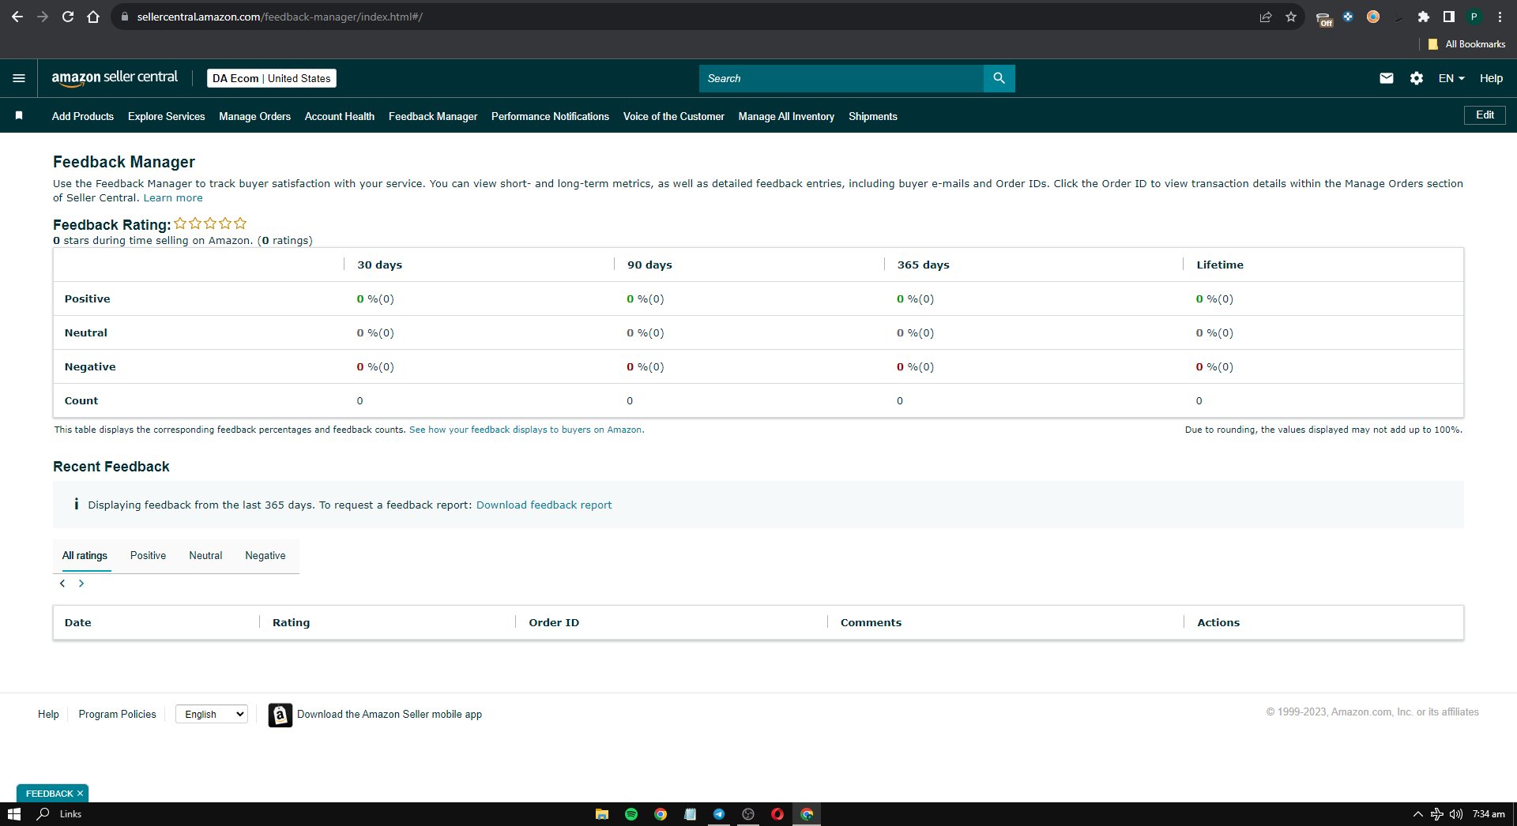Image resolution: width=1517 pixels, height=826 pixels.
Task: Toggle the browser side panel icon
Action: 1449,17
